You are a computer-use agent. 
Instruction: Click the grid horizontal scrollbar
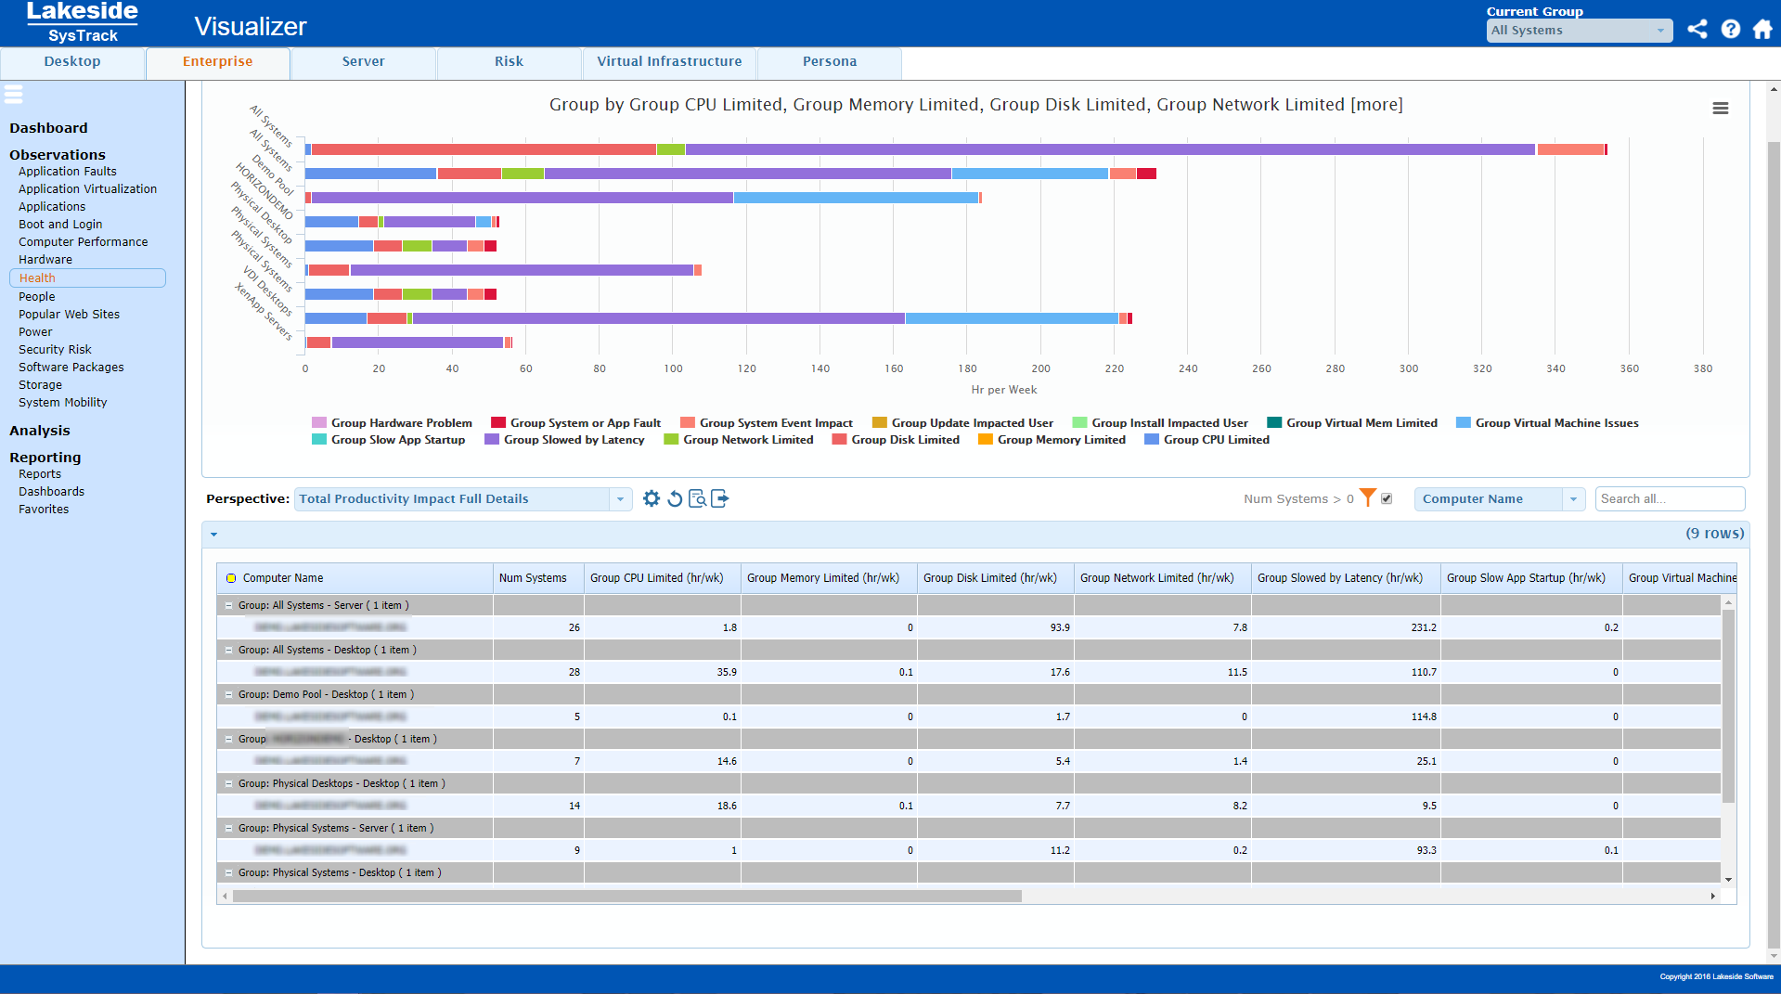[626, 897]
